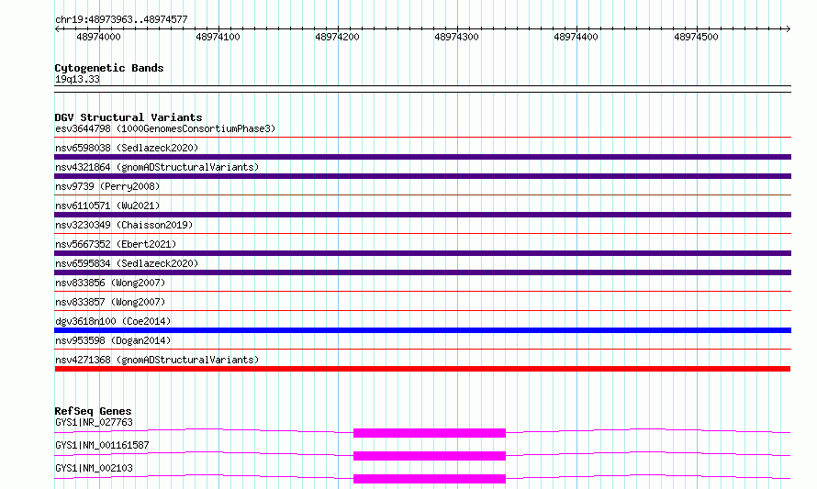Click the RefSeq Genes track title
The height and width of the screenshot is (489, 817).
pos(93,411)
